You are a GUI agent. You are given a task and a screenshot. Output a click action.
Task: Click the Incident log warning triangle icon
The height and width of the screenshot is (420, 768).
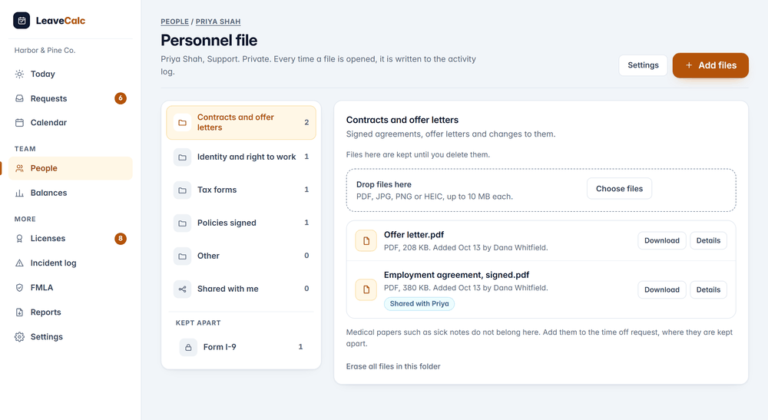[x=20, y=263]
